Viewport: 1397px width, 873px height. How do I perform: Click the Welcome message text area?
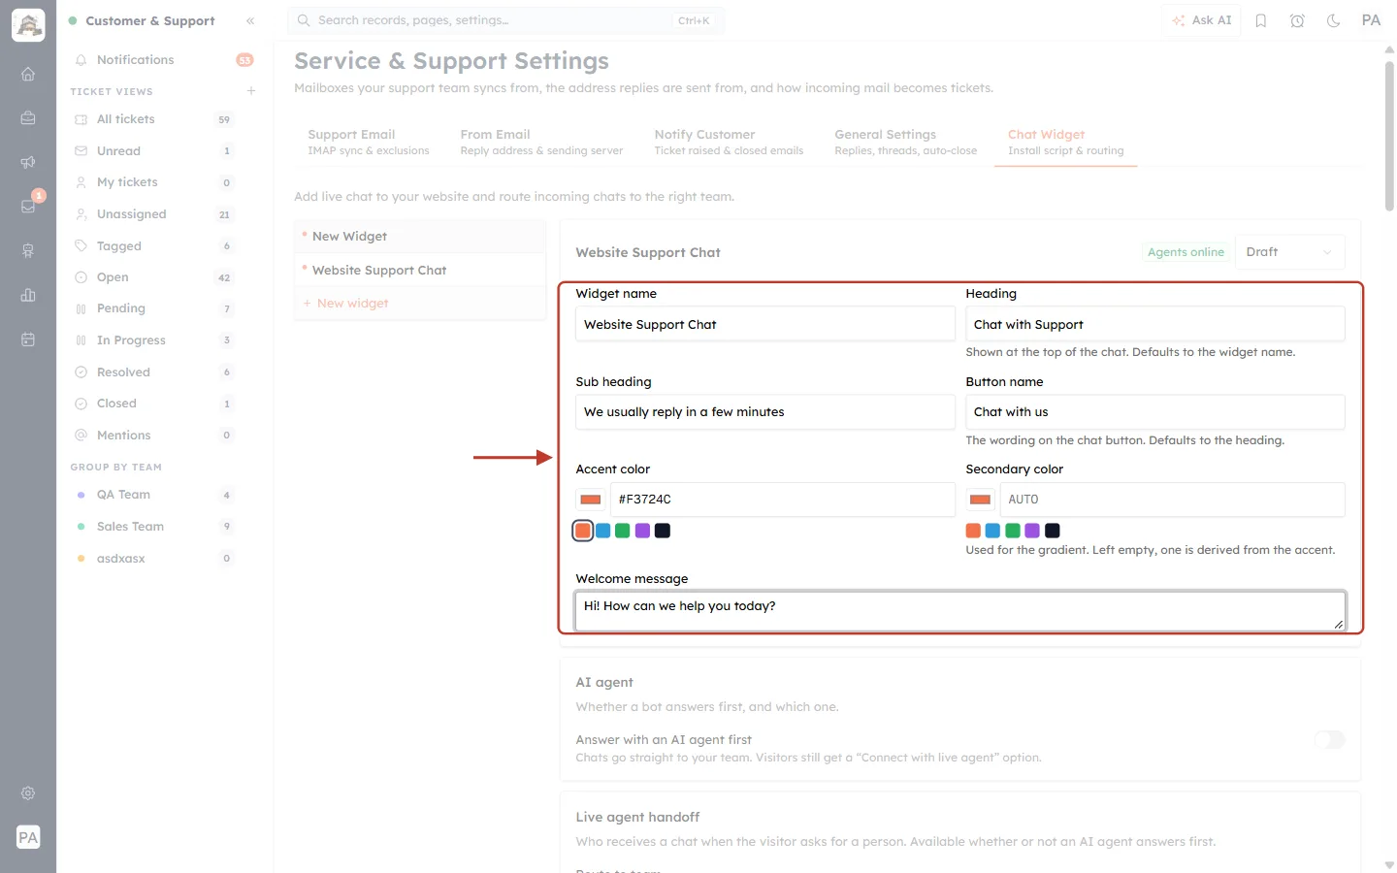960,611
